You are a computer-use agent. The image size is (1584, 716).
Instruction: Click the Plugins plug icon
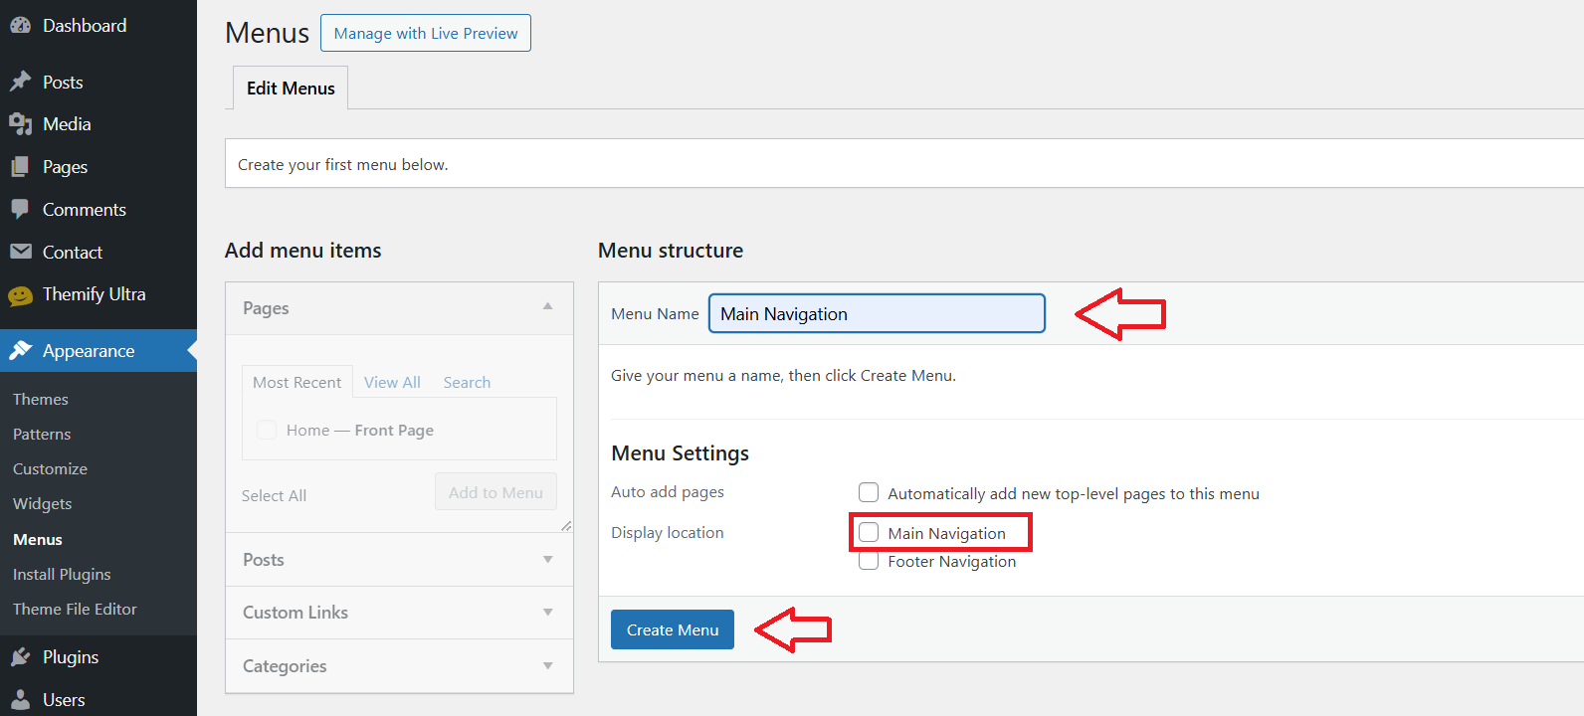20,657
